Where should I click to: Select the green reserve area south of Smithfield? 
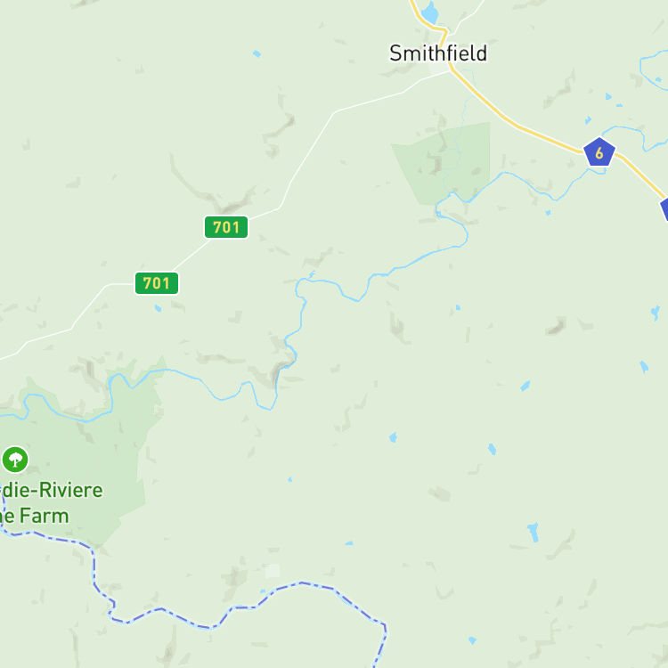443,164
